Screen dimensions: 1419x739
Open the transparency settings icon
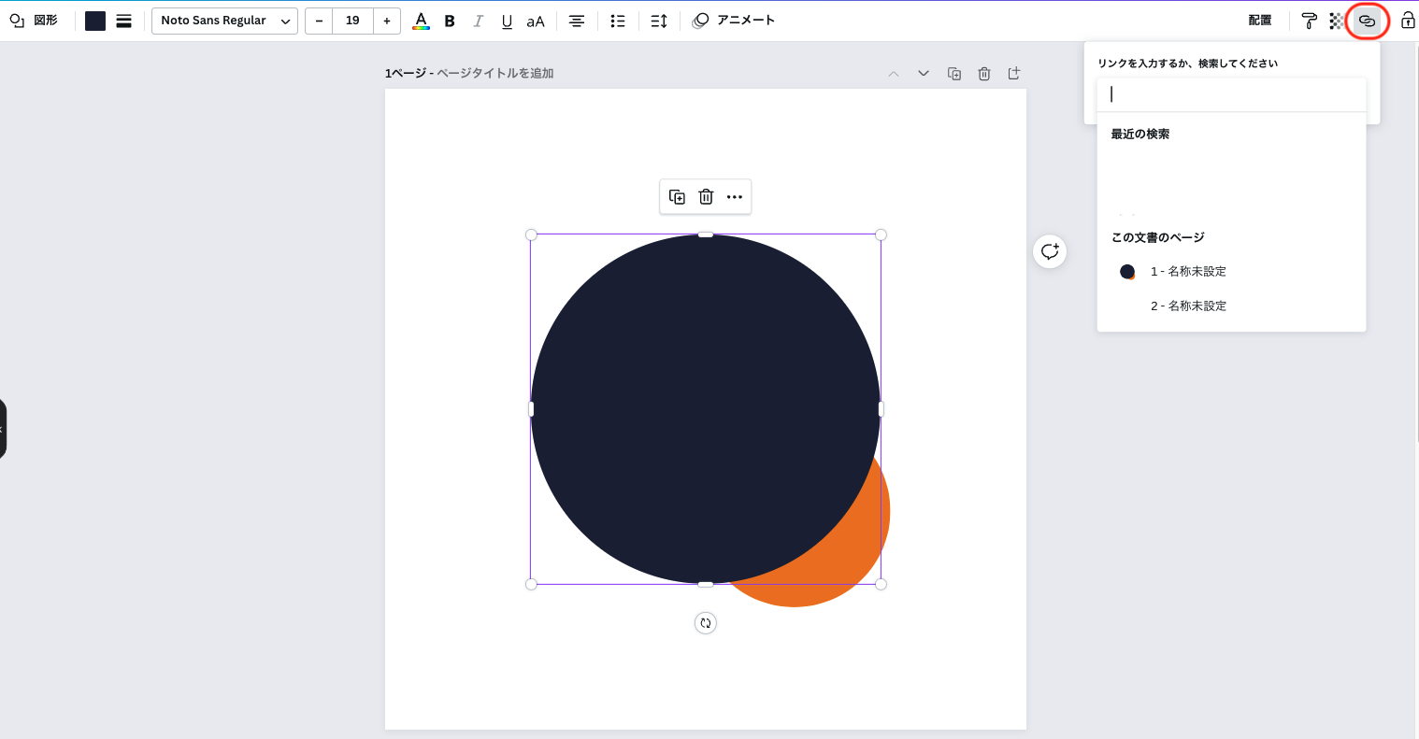pos(1337,20)
